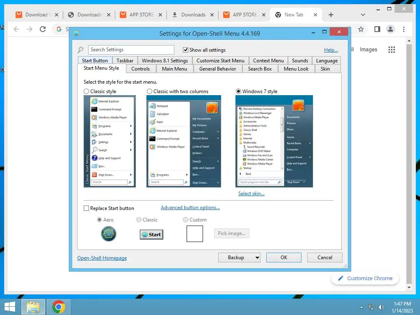Switch to the Taskbar tab
The height and width of the screenshot is (315, 420).
(125, 61)
